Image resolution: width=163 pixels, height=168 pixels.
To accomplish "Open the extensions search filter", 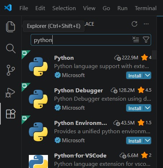I will [x=146, y=39].
